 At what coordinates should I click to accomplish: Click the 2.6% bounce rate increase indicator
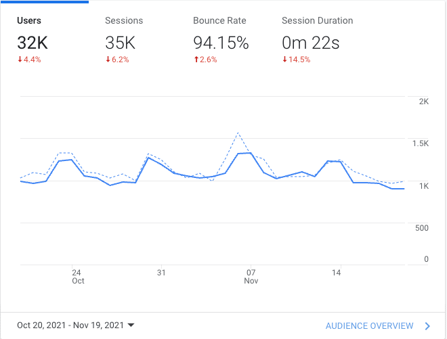tap(205, 60)
